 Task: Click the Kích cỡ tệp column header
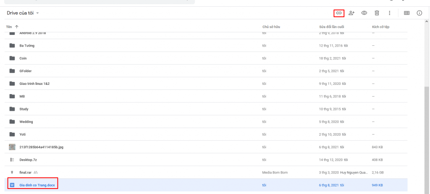tap(381, 26)
